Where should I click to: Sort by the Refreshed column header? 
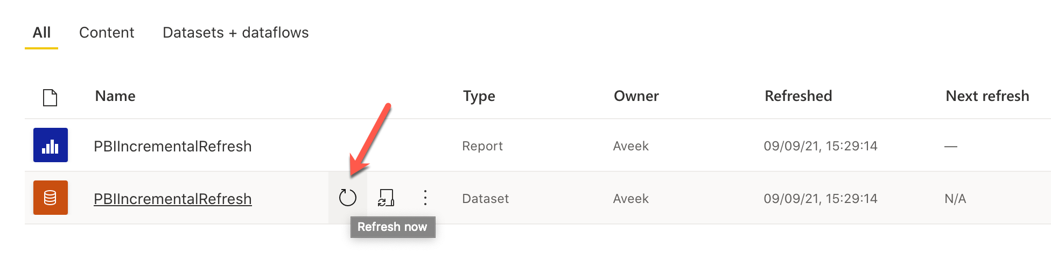coord(798,96)
